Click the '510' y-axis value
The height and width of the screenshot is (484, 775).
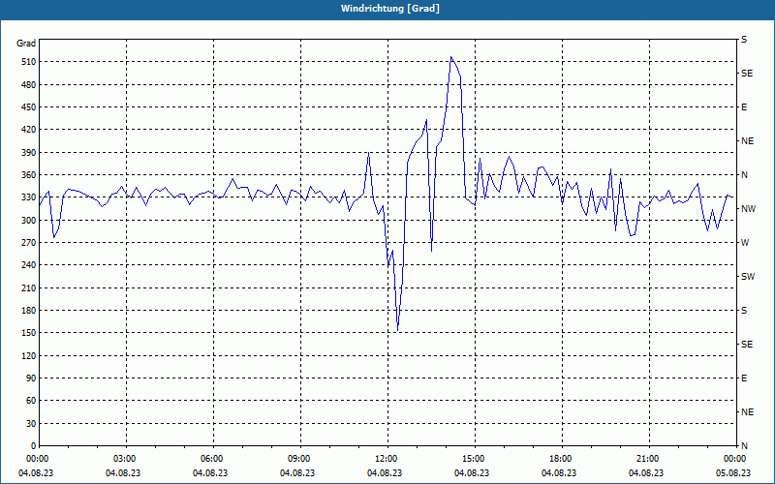[x=29, y=62]
